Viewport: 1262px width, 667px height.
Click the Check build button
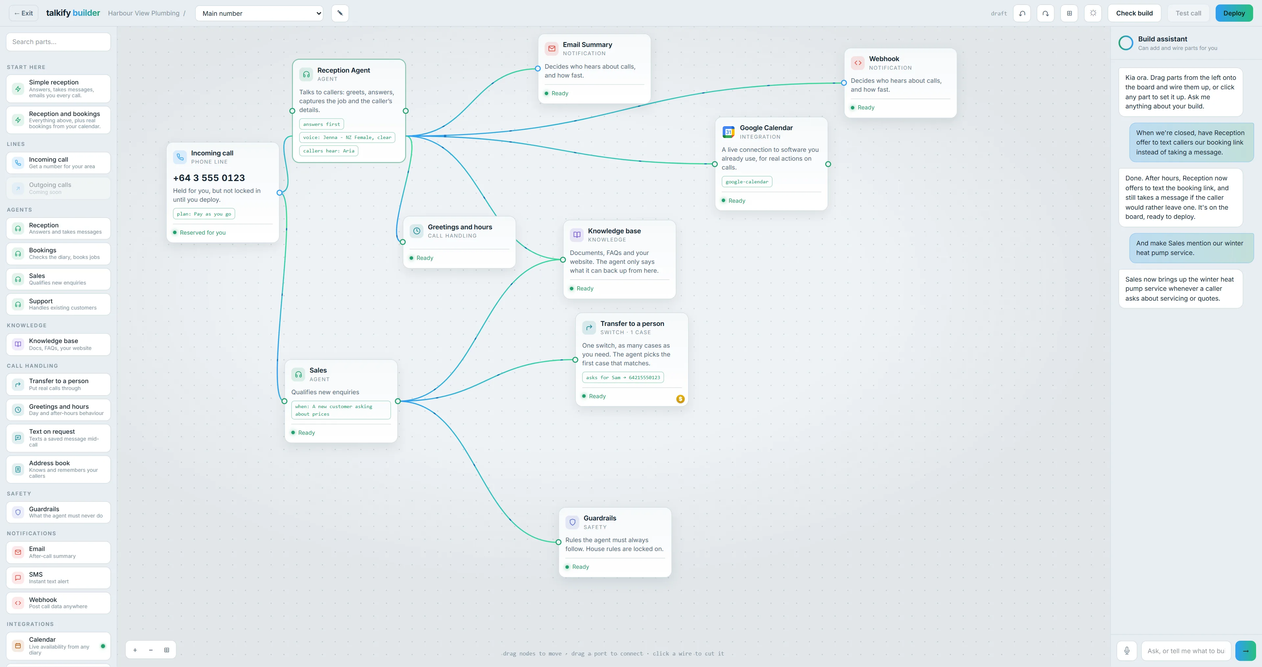click(1134, 13)
